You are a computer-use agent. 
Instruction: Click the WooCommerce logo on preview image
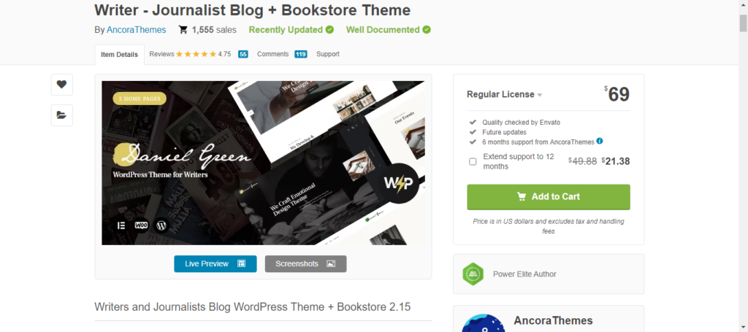pyautogui.click(x=141, y=225)
